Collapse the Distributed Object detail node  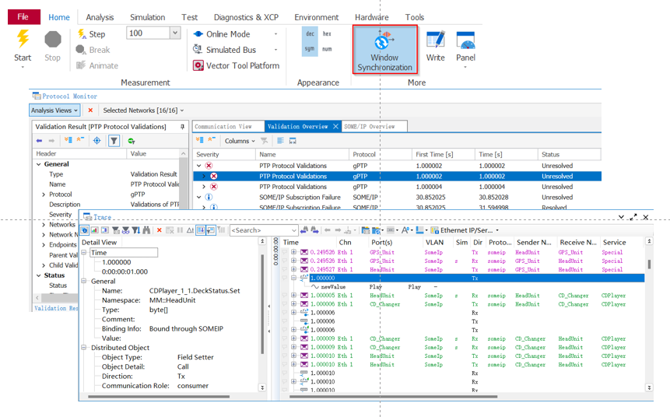pos(84,348)
